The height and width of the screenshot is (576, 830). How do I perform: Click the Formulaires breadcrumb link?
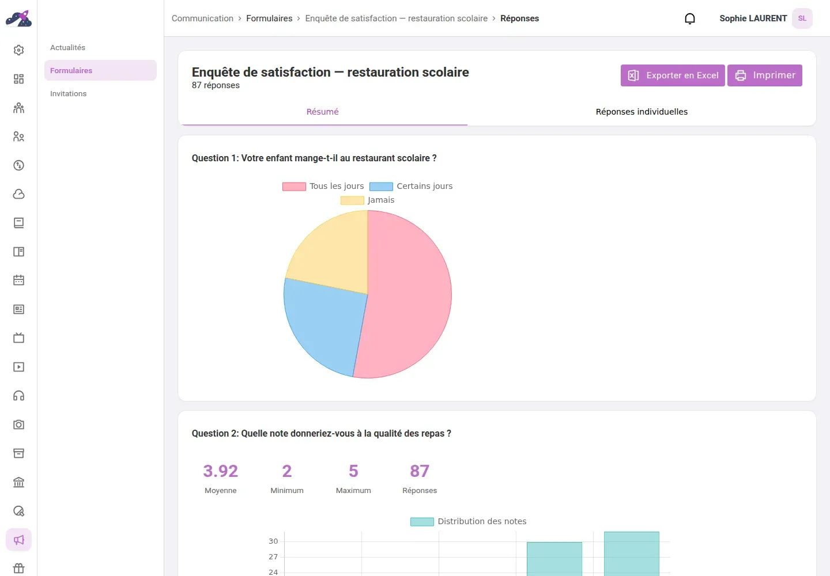pyautogui.click(x=269, y=18)
